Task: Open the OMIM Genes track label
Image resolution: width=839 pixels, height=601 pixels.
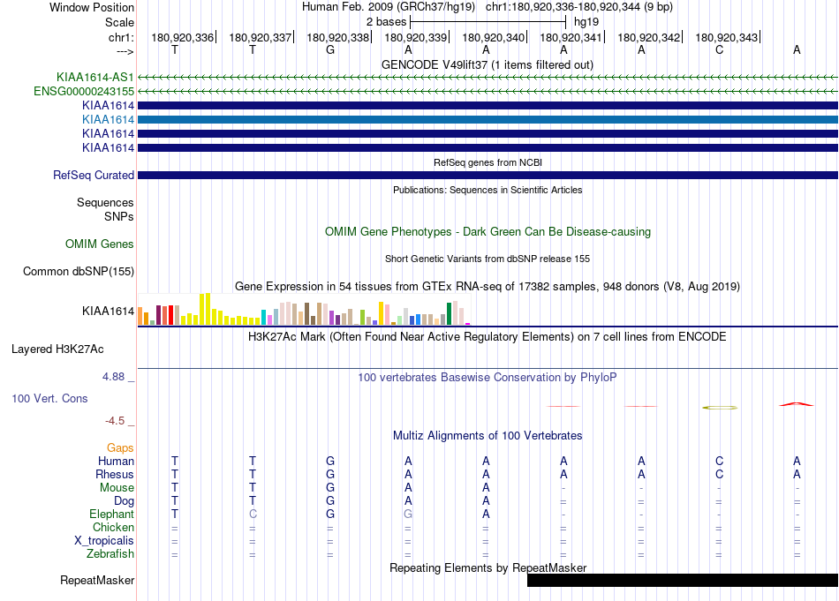Action: click(x=100, y=244)
